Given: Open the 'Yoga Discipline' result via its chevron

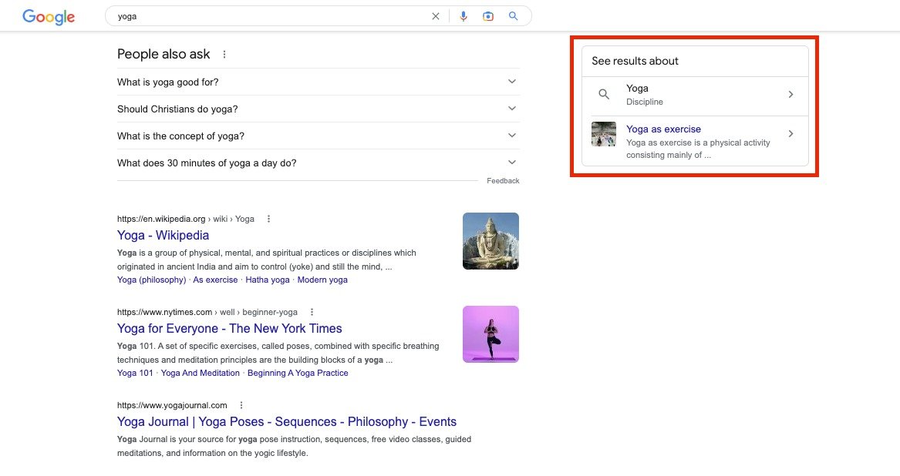Looking at the screenshot, I should click(x=790, y=94).
